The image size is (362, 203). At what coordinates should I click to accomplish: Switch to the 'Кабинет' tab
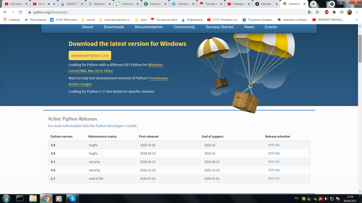point(266,4)
